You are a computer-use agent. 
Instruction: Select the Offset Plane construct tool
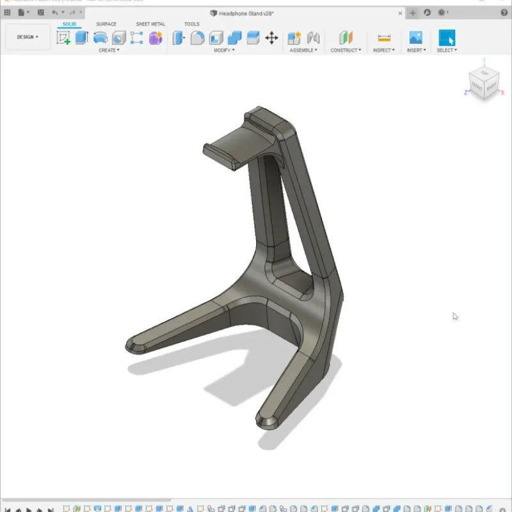346,38
